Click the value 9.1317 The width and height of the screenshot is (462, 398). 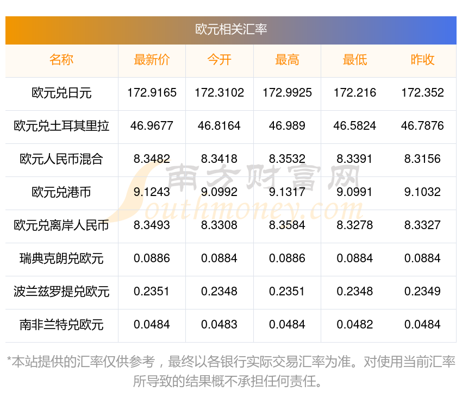coord(287,192)
